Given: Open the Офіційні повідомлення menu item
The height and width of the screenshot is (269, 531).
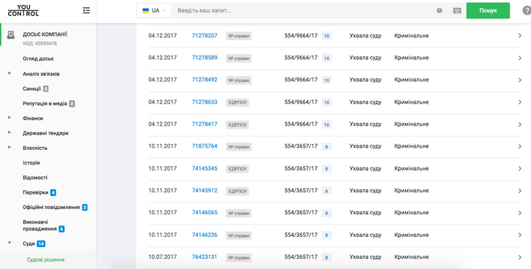Looking at the screenshot, I should coord(51,207).
